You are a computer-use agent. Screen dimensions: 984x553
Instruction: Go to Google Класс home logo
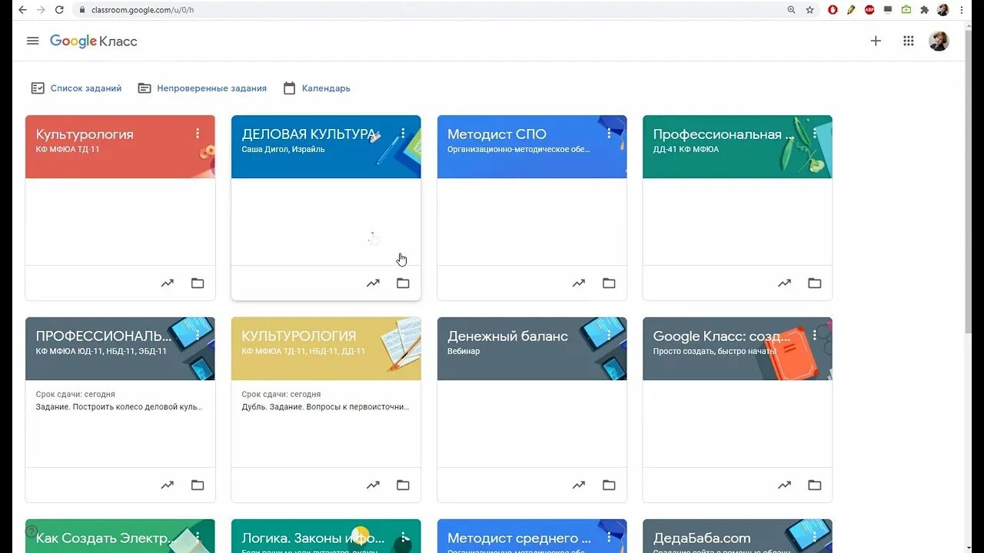tap(94, 41)
